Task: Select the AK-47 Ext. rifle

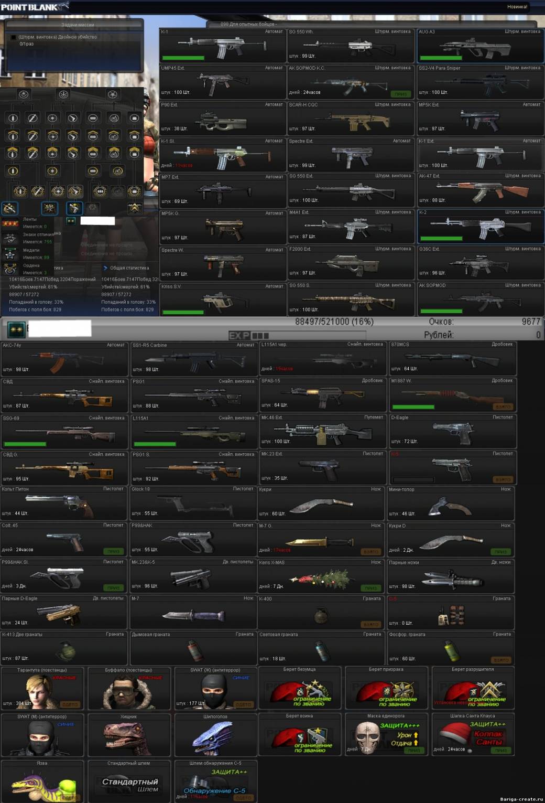Action: (480, 190)
